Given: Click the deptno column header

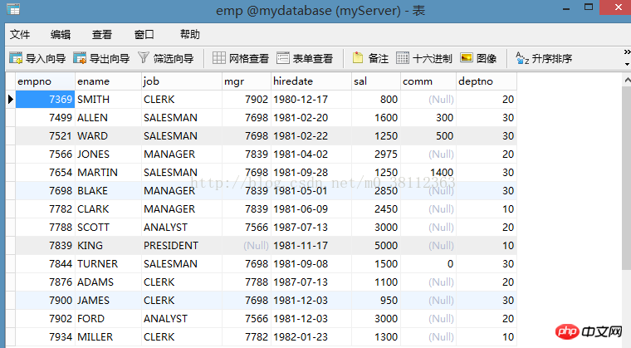Looking at the screenshot, I should [x=487, y=81].
